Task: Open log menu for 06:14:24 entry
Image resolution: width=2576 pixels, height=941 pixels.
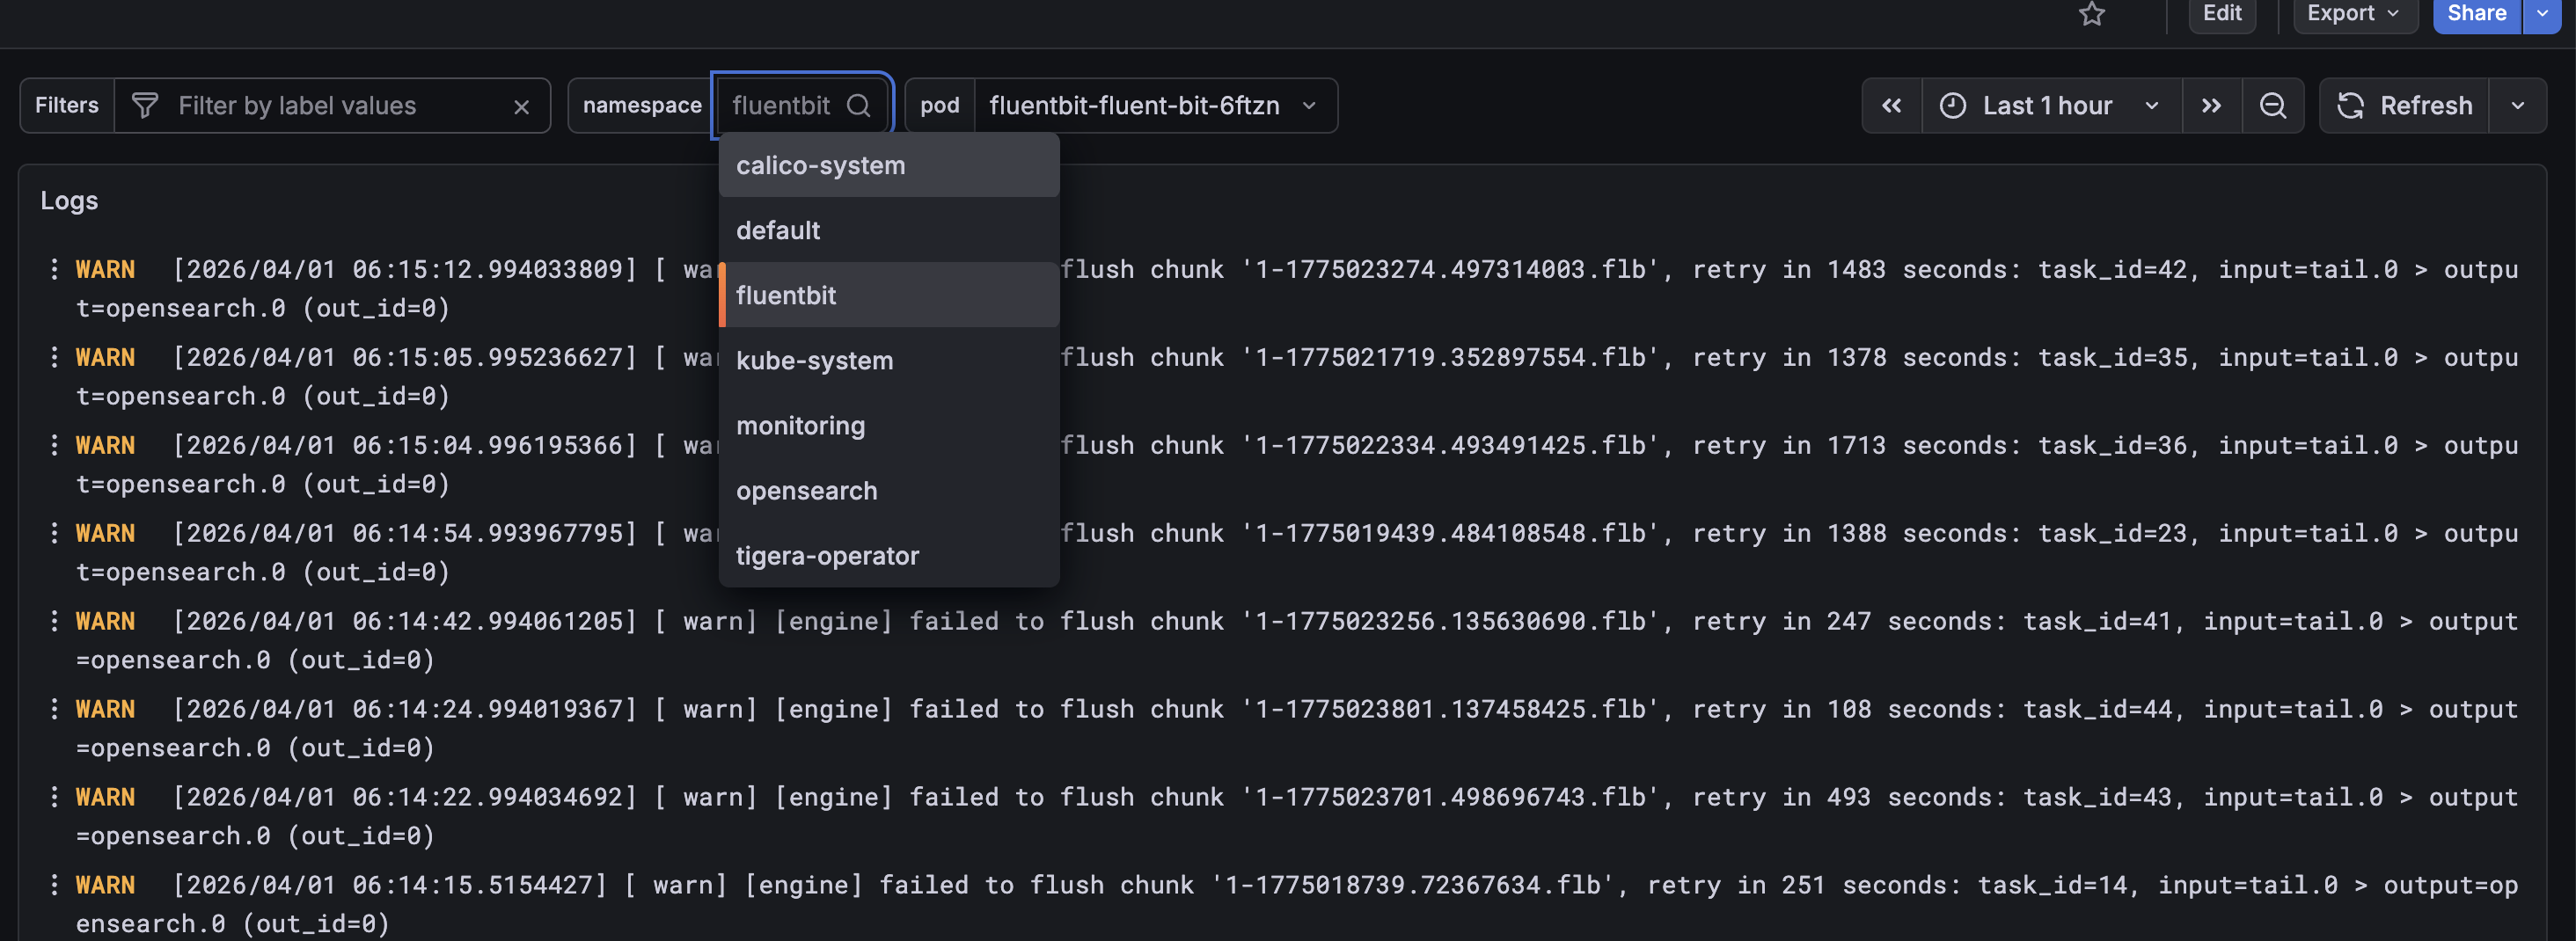Action: [x=54, y=709]
